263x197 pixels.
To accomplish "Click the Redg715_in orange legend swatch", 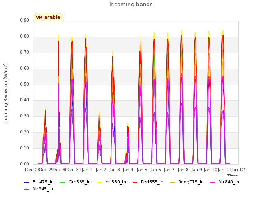I will pos(173,182).
